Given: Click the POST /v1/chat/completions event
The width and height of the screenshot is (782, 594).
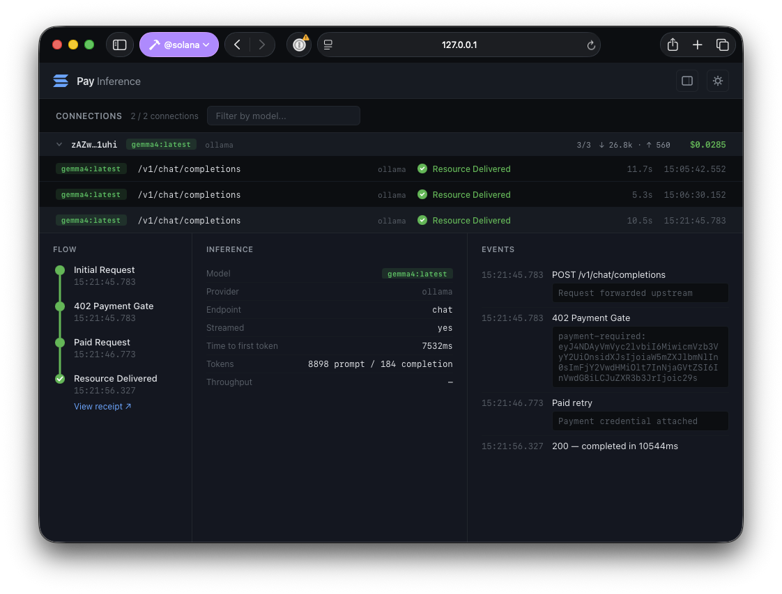Looking at the screenshot, I should pos(608,274).
